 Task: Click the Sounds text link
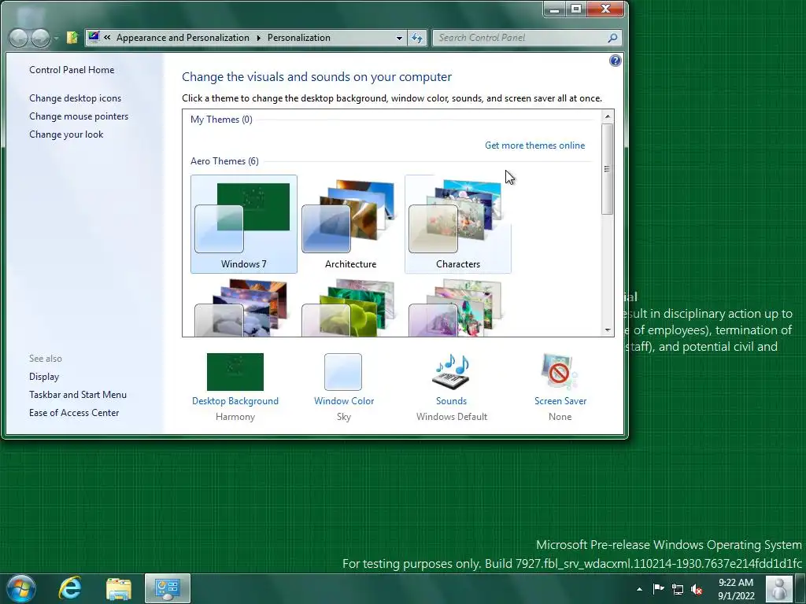[451, 401]
